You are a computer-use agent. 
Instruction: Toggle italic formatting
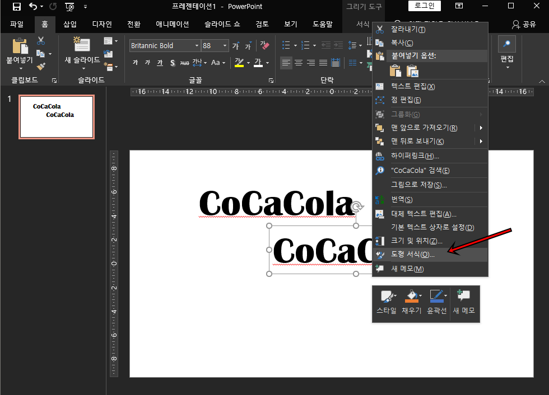coord(147,63)
